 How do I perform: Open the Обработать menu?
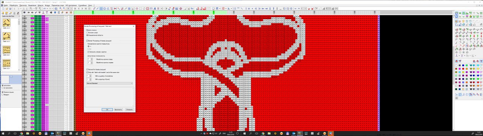pos(14,5)
